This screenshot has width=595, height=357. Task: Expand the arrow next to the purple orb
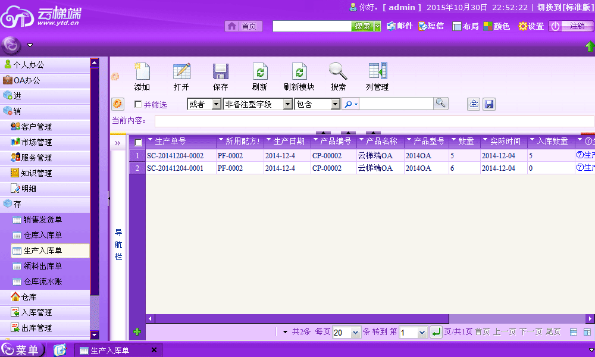coord(30,46)
